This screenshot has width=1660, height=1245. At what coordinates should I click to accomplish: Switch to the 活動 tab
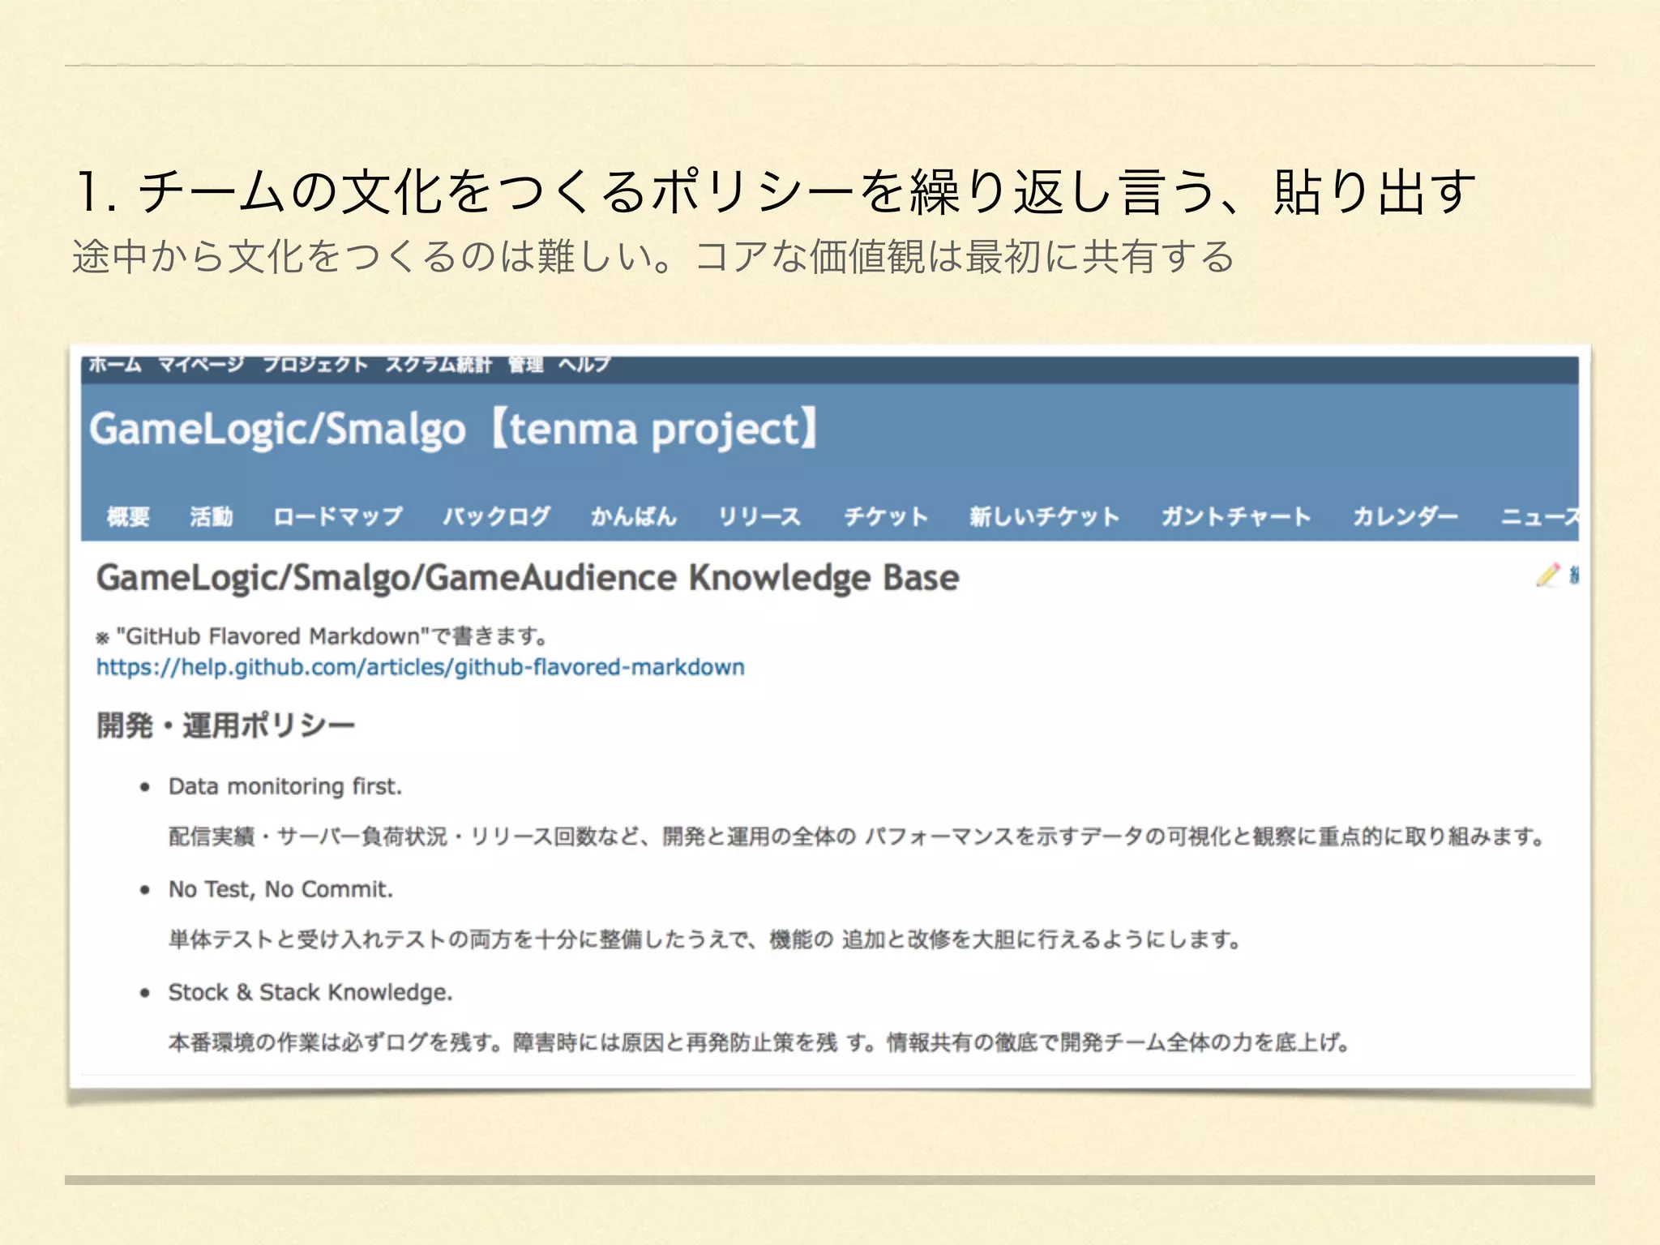211,516
